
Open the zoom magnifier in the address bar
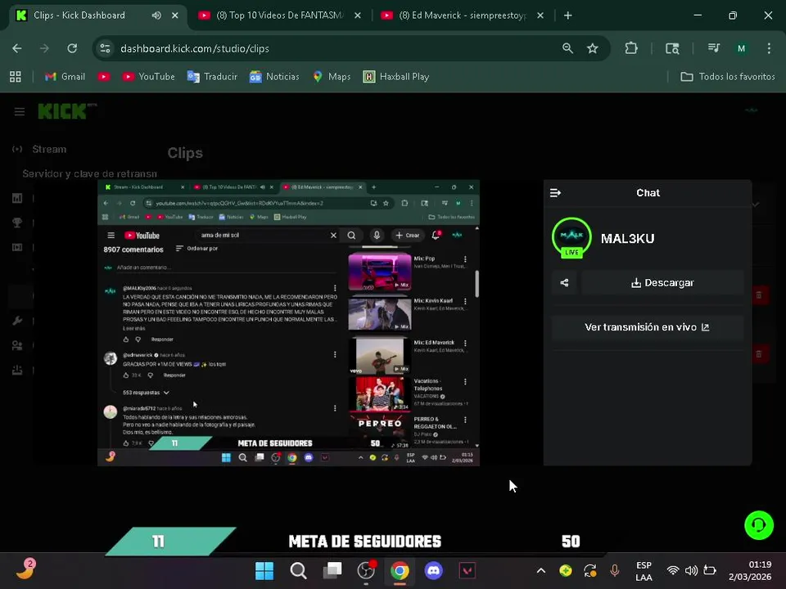pos(567,48)
